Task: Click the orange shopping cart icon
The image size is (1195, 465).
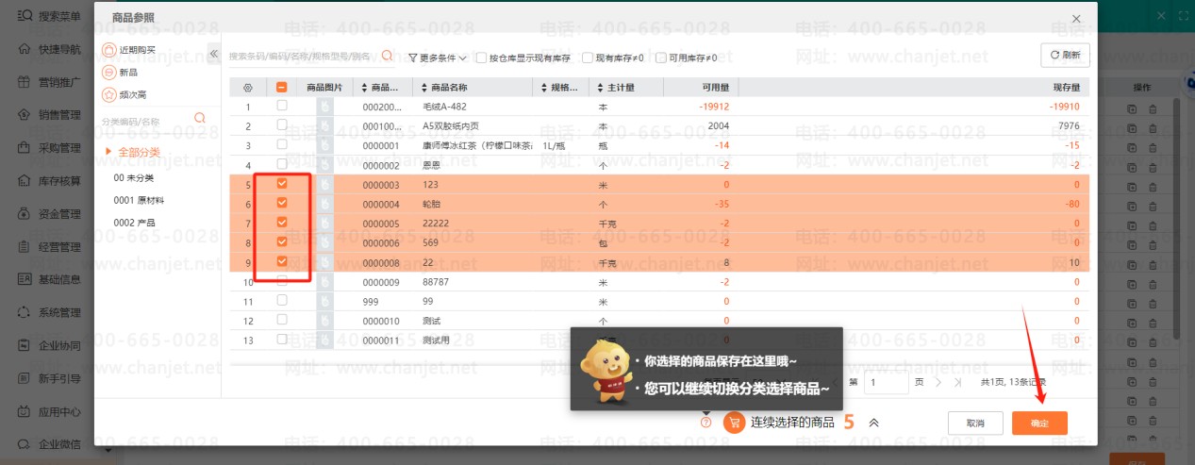Action: (x=735, y=423)
